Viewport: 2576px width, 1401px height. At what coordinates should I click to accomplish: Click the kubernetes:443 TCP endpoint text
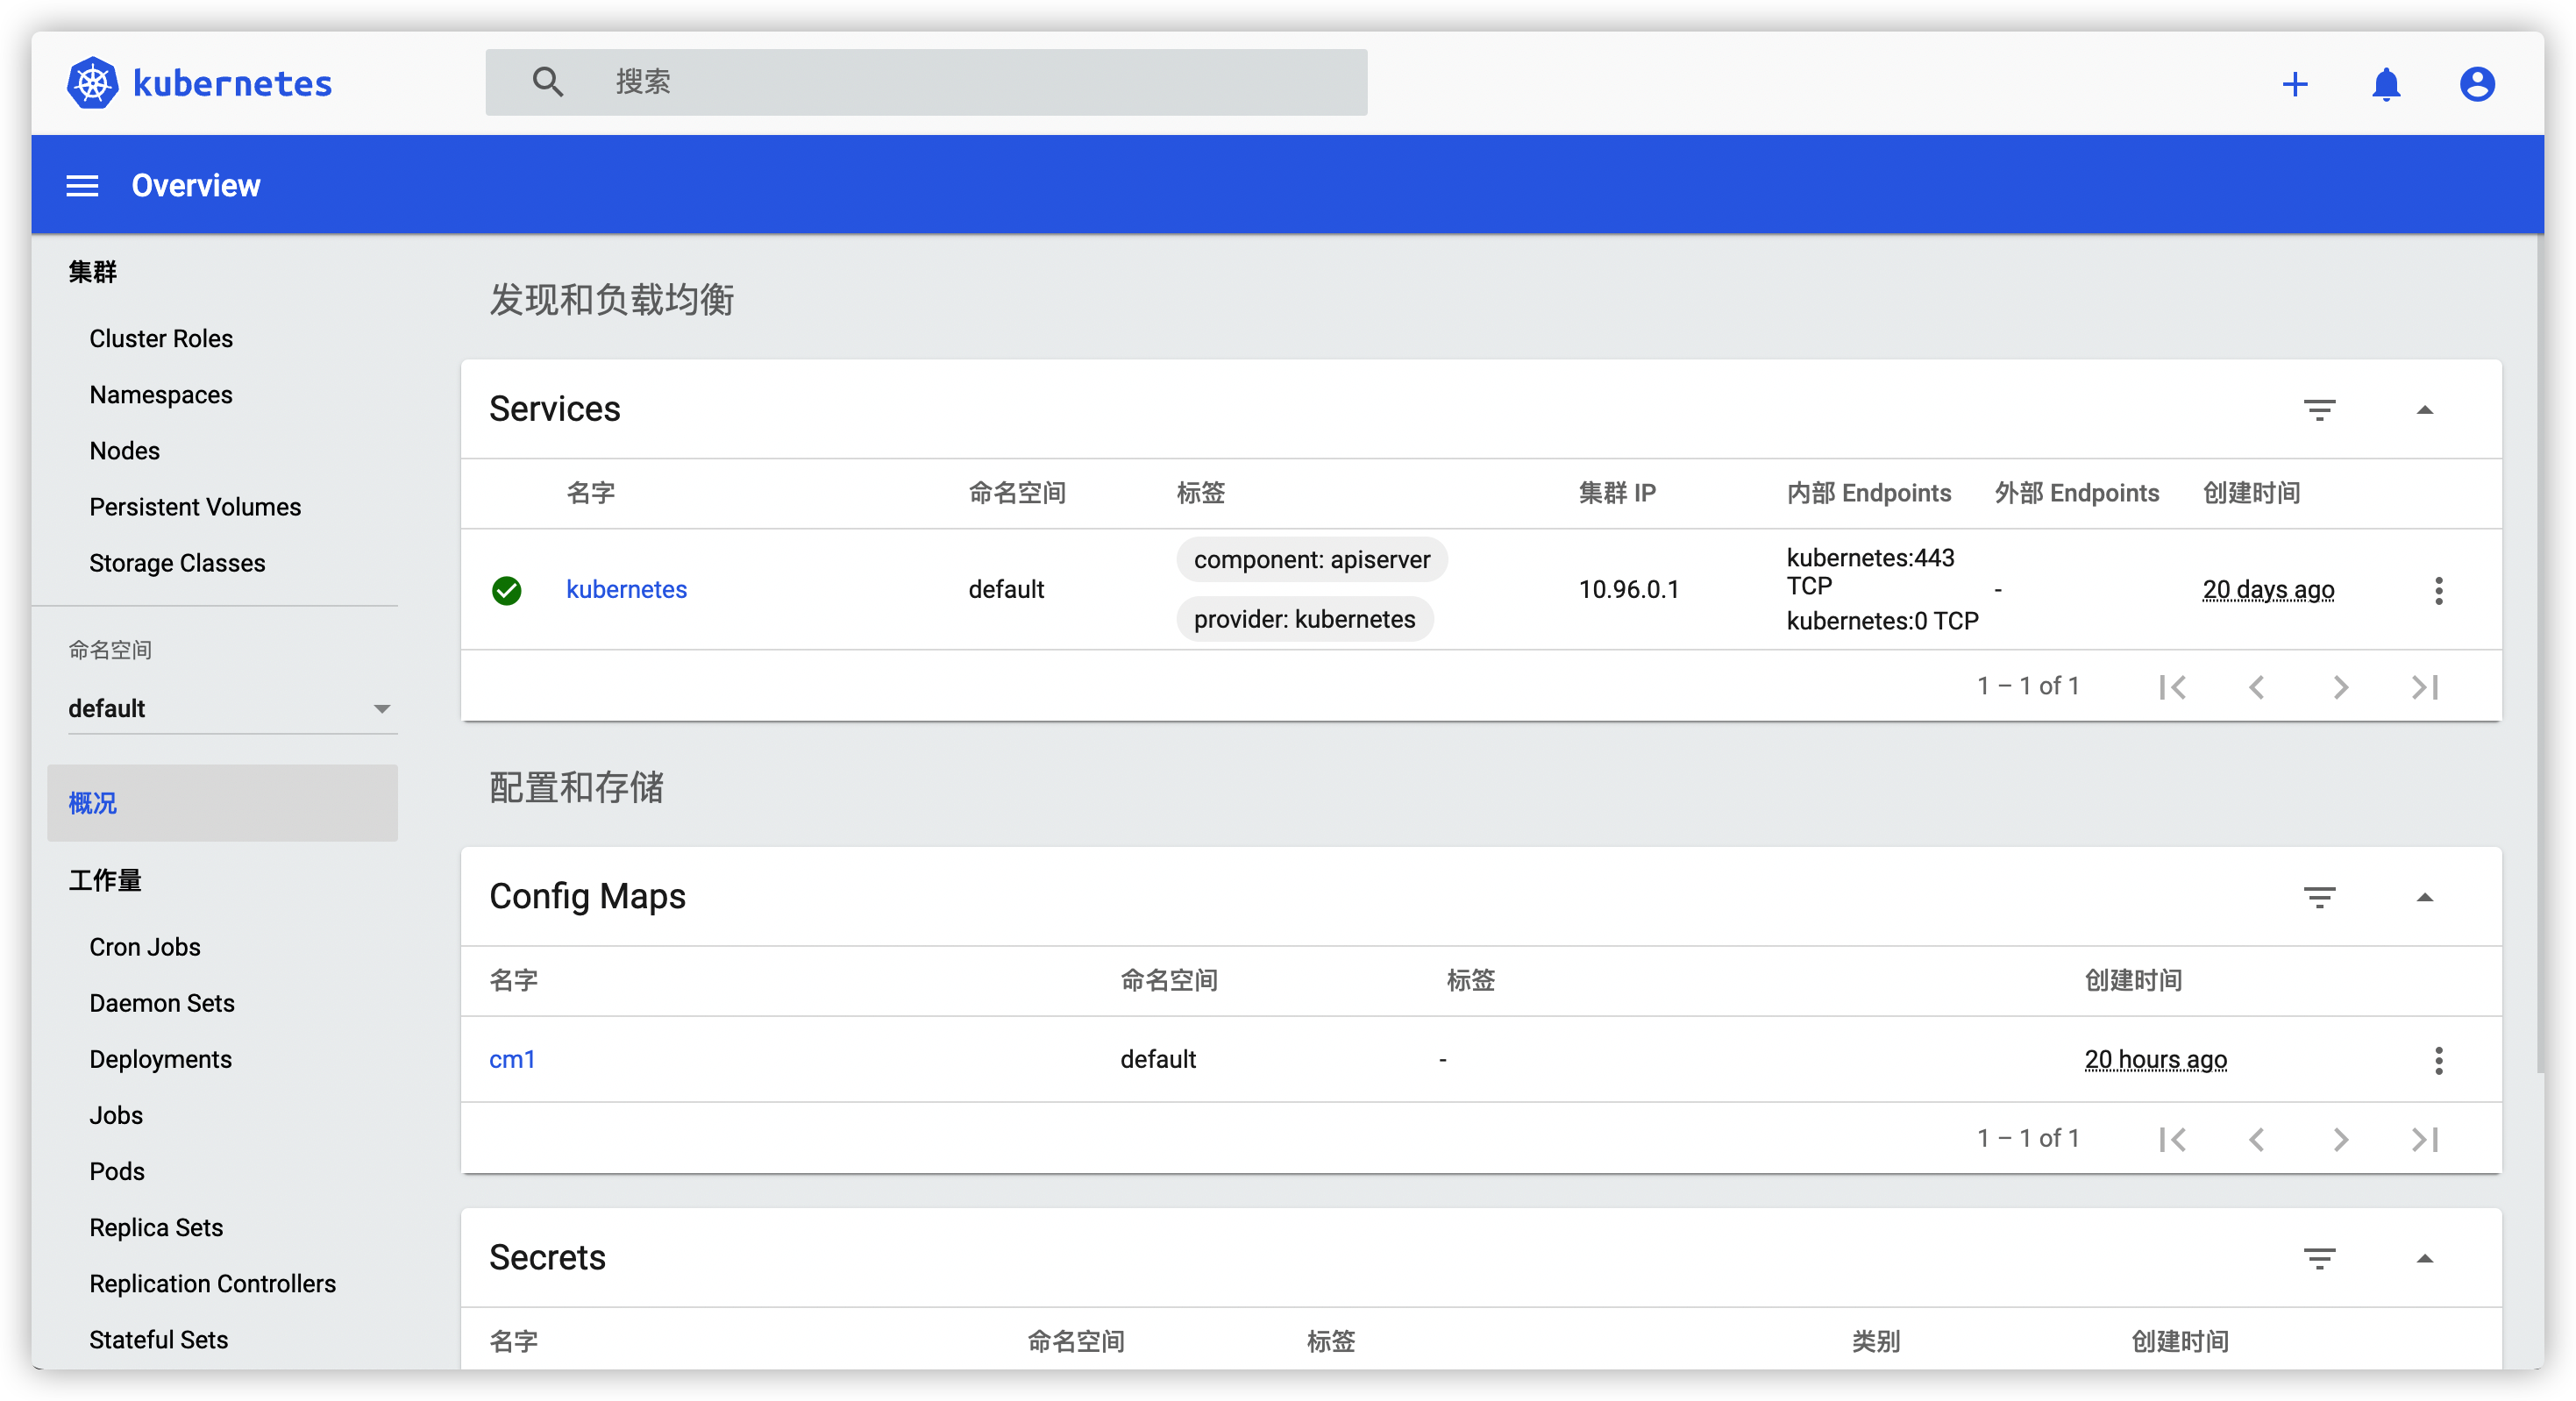pyautogui.click(x=1870, y=572)
